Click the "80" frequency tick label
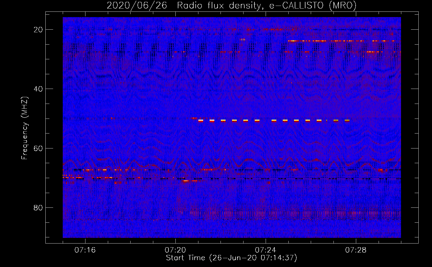432x267 pixels. (x=38, y=207)
